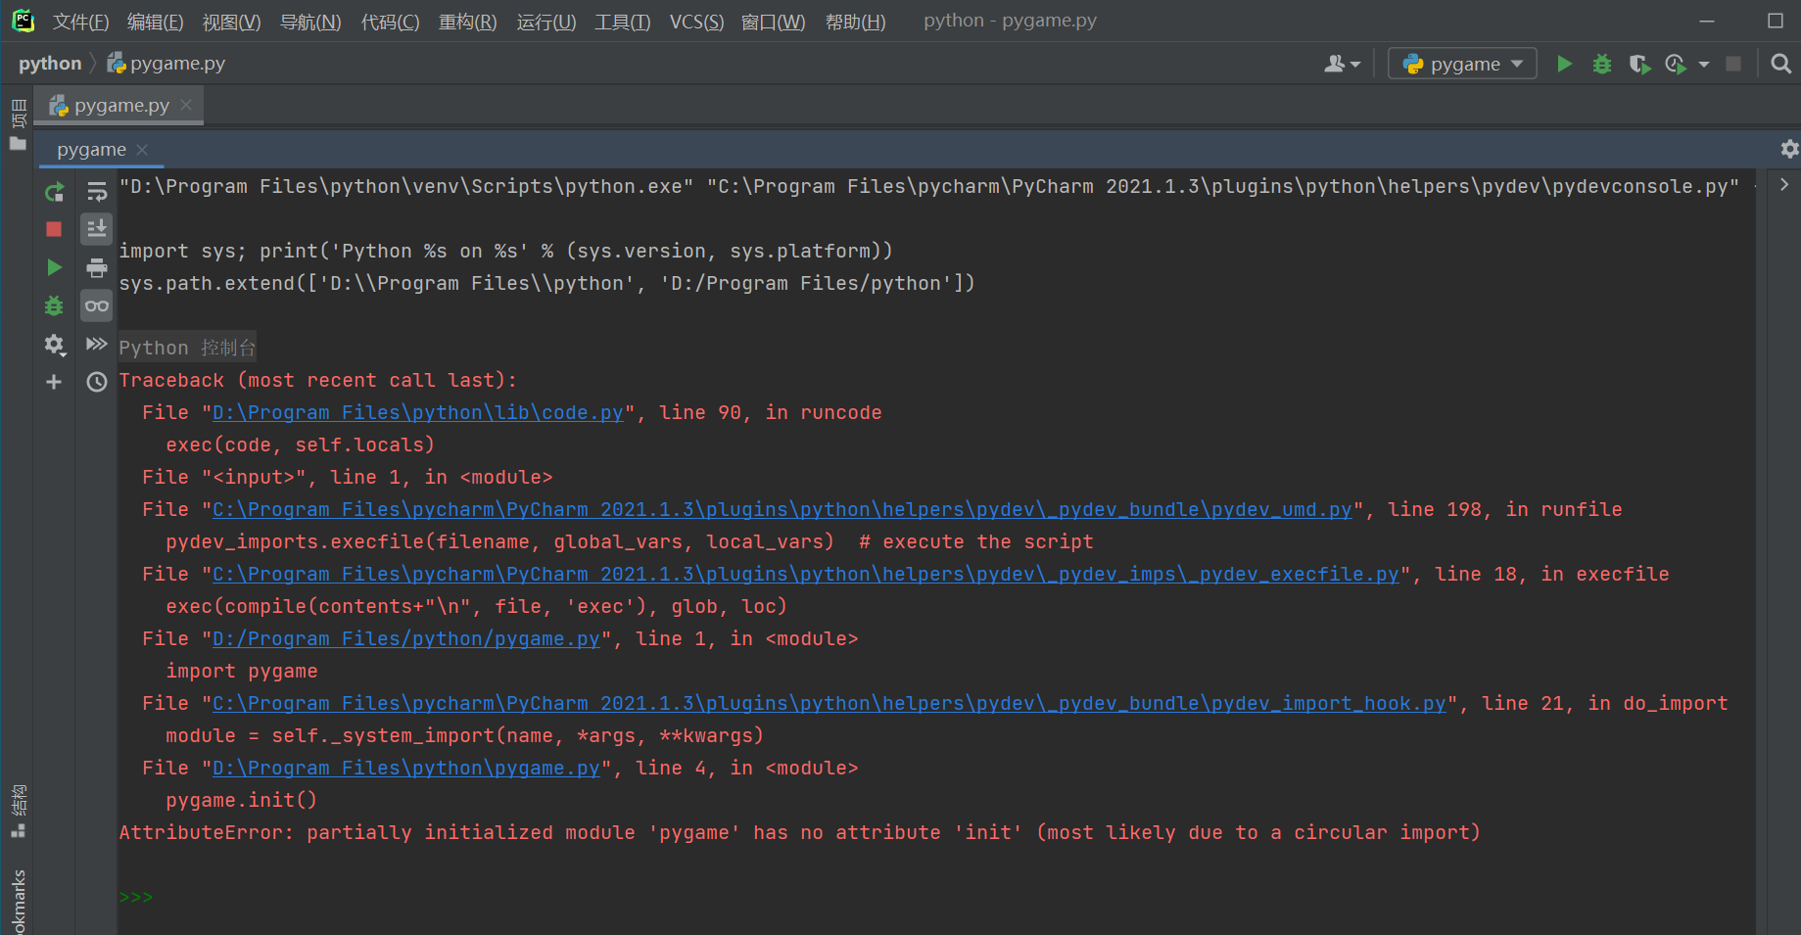
Task: Open the VCS(S) menu
Action: (x=696, y=22)
